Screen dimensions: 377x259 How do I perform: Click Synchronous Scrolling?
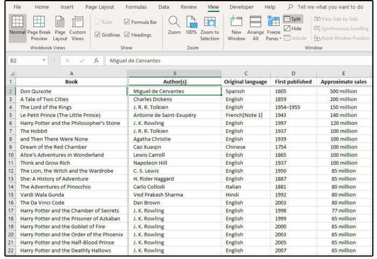coord(341,29)
